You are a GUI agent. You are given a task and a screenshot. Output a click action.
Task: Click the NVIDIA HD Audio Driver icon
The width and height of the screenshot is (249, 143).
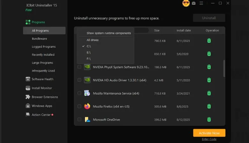(x=87, y=80)
